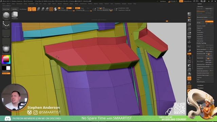217x122 pixels.
Task: Click the Scroll canvas icon
Action: pos(189,21)
